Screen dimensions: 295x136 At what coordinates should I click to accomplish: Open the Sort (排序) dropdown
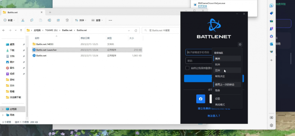(81, 20)
